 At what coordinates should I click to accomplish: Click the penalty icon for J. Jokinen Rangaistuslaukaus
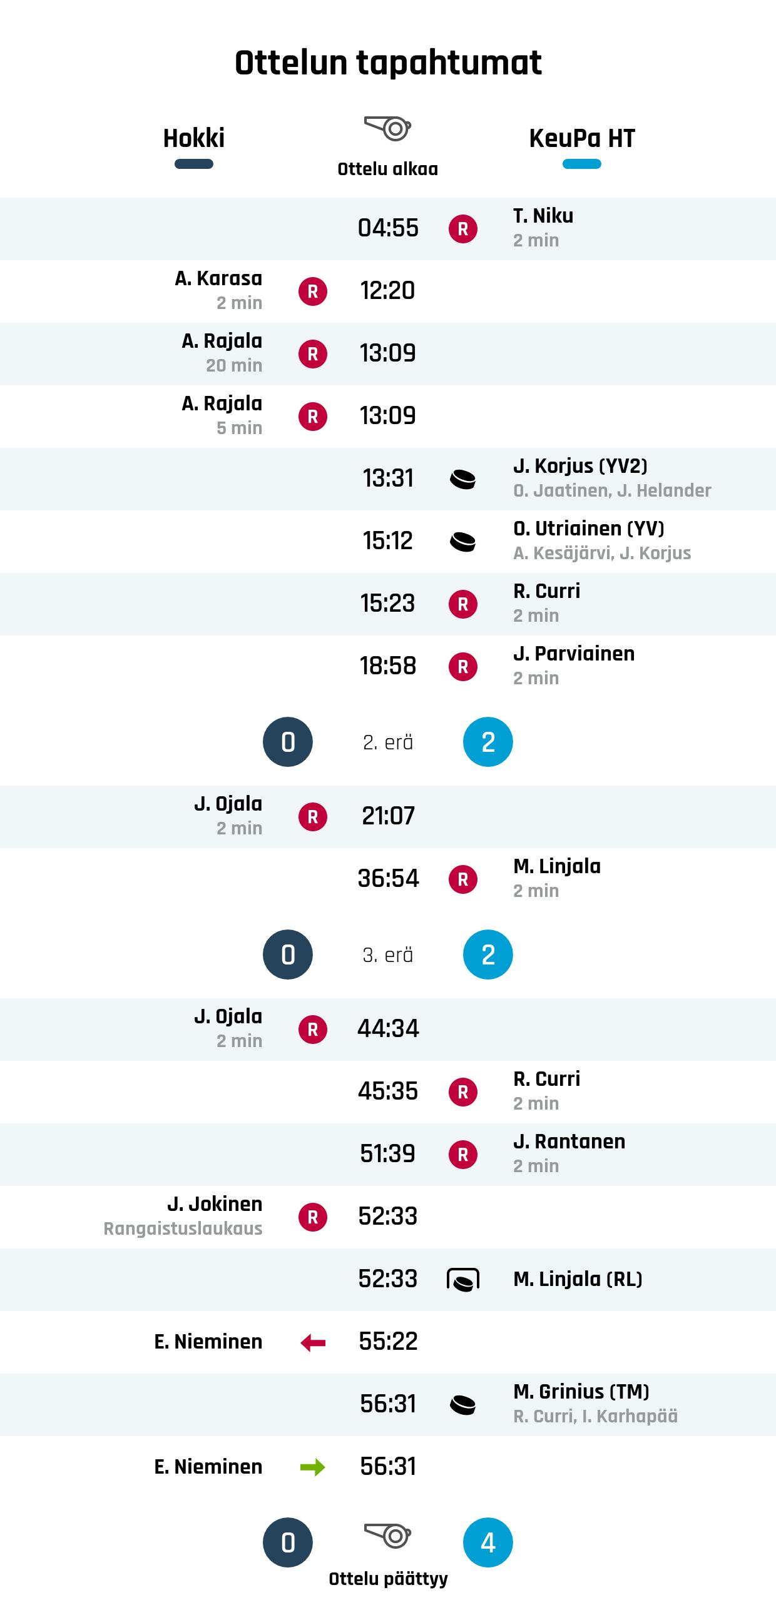point(313,1217)
